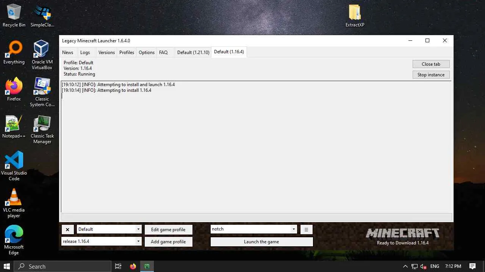Viewport: 485px width, 272px height.
Task: Expand the notch account dropdown
Action: [x=294, y=229]
